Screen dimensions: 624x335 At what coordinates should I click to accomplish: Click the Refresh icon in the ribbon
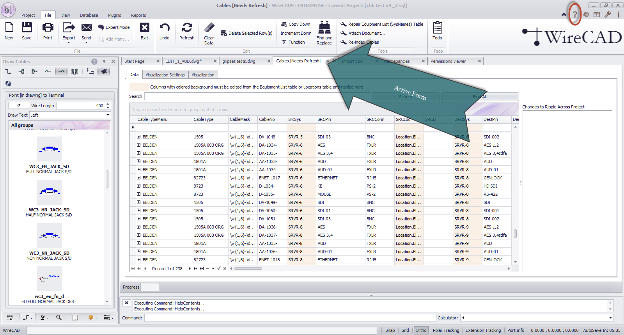tap(187, 27)
